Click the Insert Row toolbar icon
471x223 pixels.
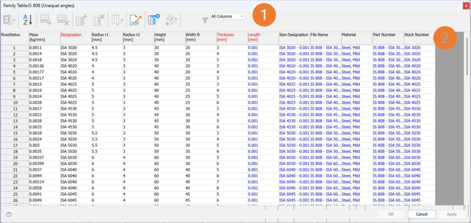tap(46, 20)
